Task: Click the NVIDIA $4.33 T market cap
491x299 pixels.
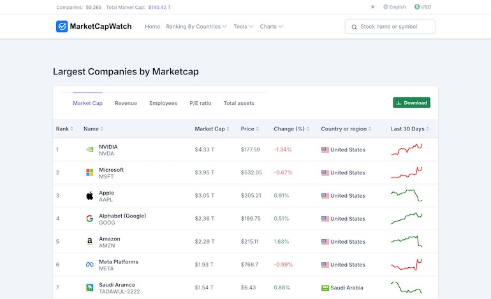Action: 205,149
